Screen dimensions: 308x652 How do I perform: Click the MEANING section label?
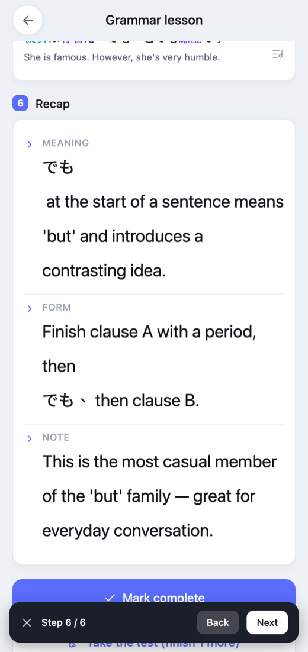(65, 143)
